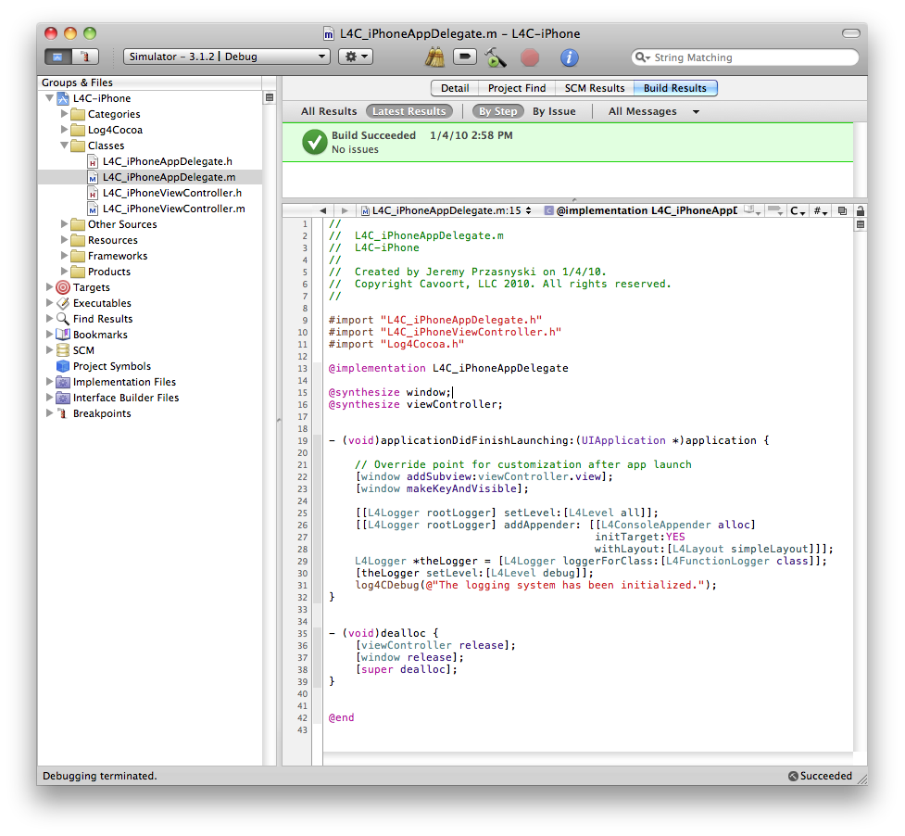Expand the Find Results group
The width and height of the screenshot is (905, 836).
(x=50, y=318)
